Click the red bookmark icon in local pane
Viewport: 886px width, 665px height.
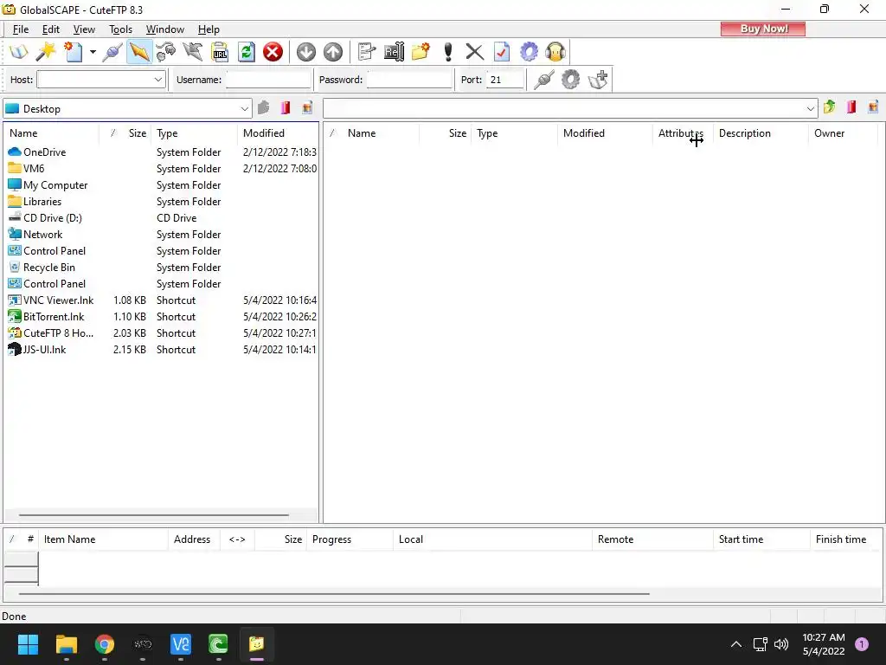[286, 107]
